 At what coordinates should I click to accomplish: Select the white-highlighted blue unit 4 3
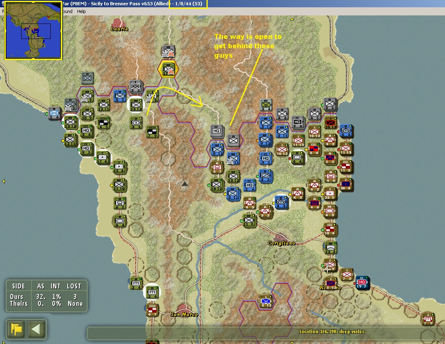281,202
